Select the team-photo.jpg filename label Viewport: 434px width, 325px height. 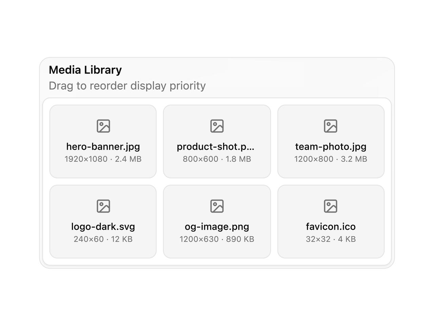click(331, 147)
